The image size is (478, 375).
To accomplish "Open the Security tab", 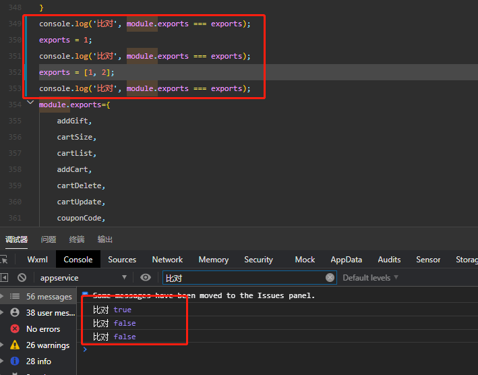I will pyautogui.click(x=258, y=260).
